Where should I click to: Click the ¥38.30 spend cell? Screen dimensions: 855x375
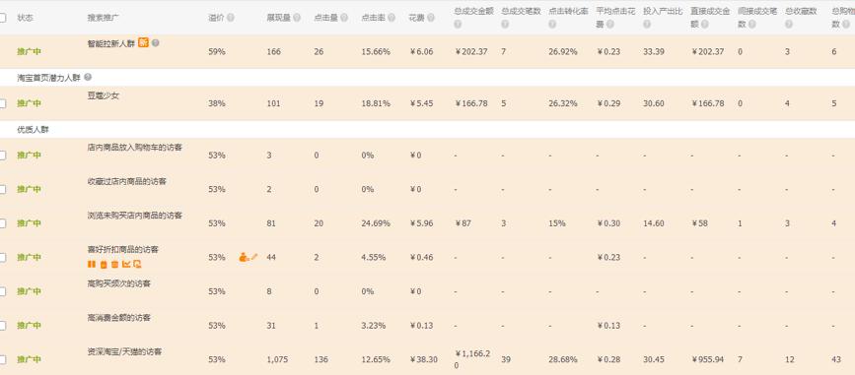[x=423, y=360]
